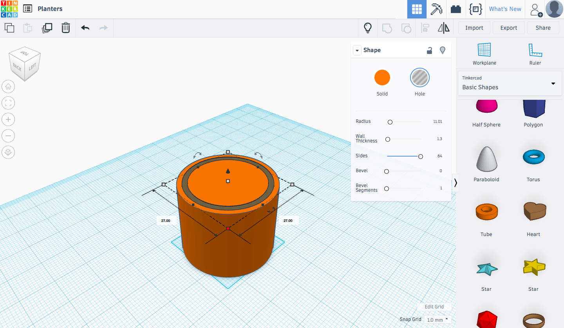The width and height of the screenshot is (564, 328).
Task: Click the Duplicate and repeat icon
Action: (47, 28)
